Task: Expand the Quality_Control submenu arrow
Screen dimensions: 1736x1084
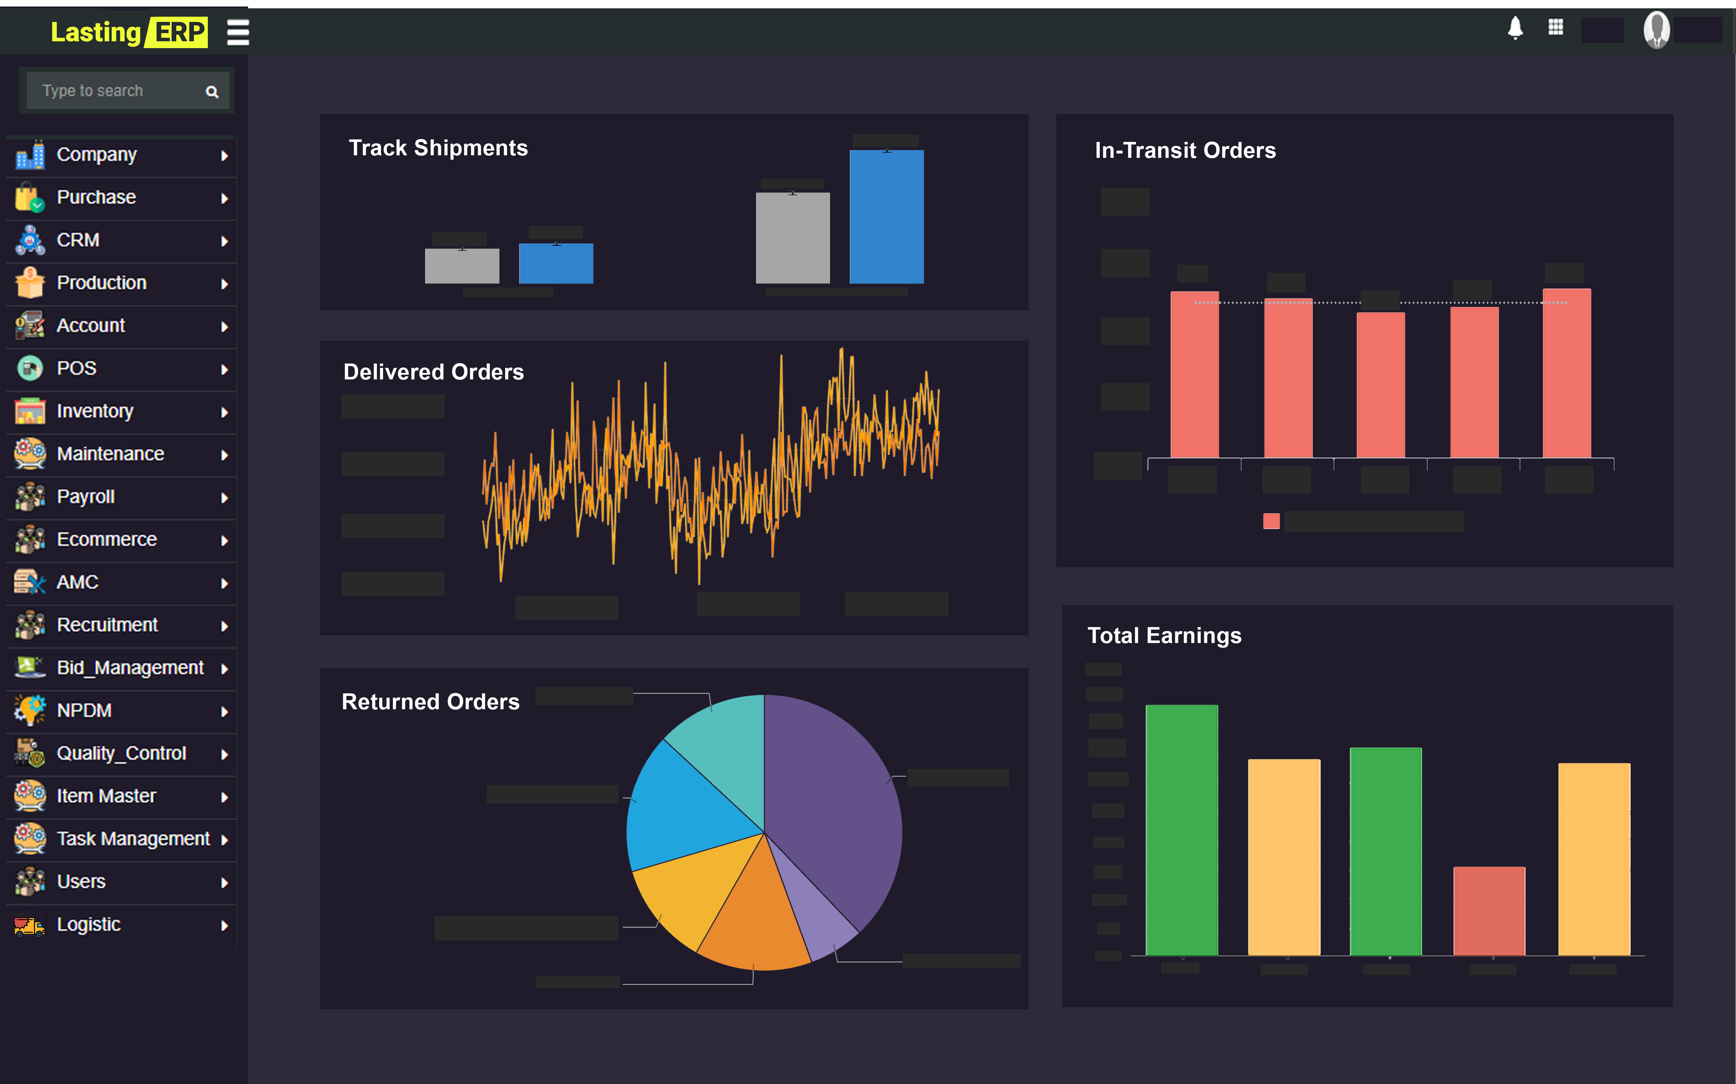Action: [x=225, y=755]
